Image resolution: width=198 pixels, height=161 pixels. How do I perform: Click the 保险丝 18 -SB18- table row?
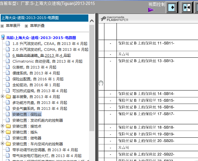(x=148, y=127)
